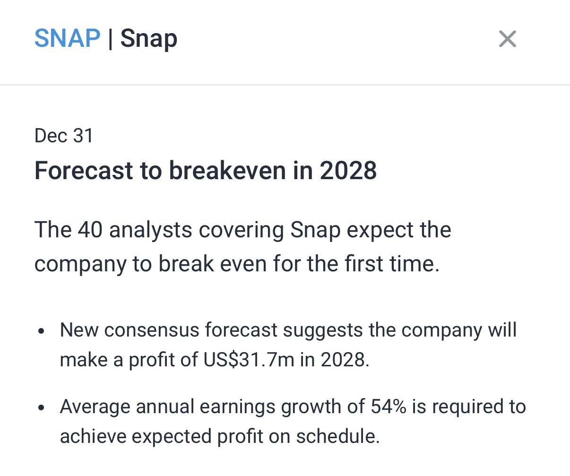Click "break even for the first time" phrase
This screenshot has width=570, height=476.
[299, 264]
